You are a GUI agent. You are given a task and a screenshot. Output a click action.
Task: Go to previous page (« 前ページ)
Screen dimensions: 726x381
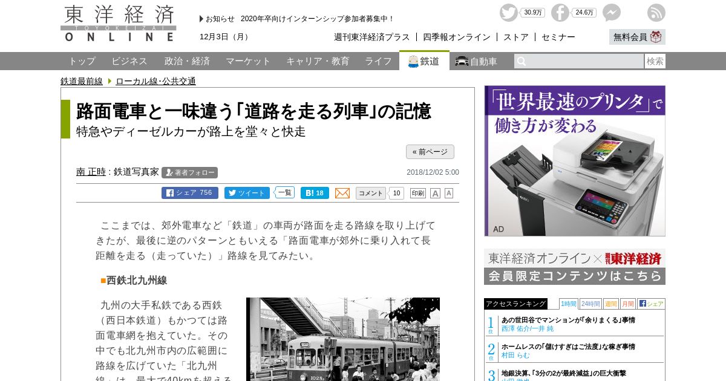(430, 152)
